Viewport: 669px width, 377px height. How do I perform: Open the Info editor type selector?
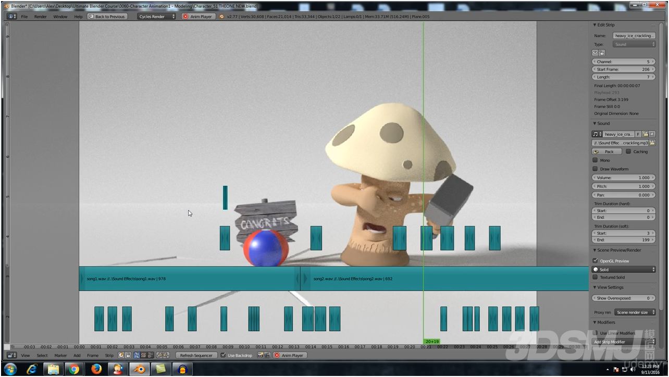(x=11, y=17)
